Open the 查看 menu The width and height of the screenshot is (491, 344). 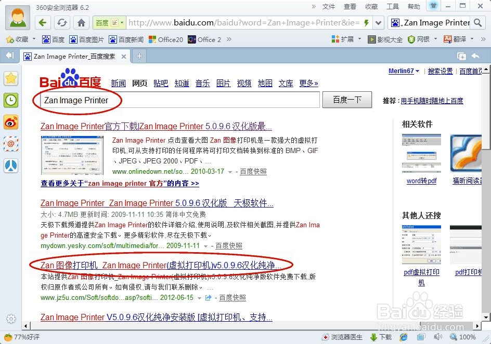(350, 7)
